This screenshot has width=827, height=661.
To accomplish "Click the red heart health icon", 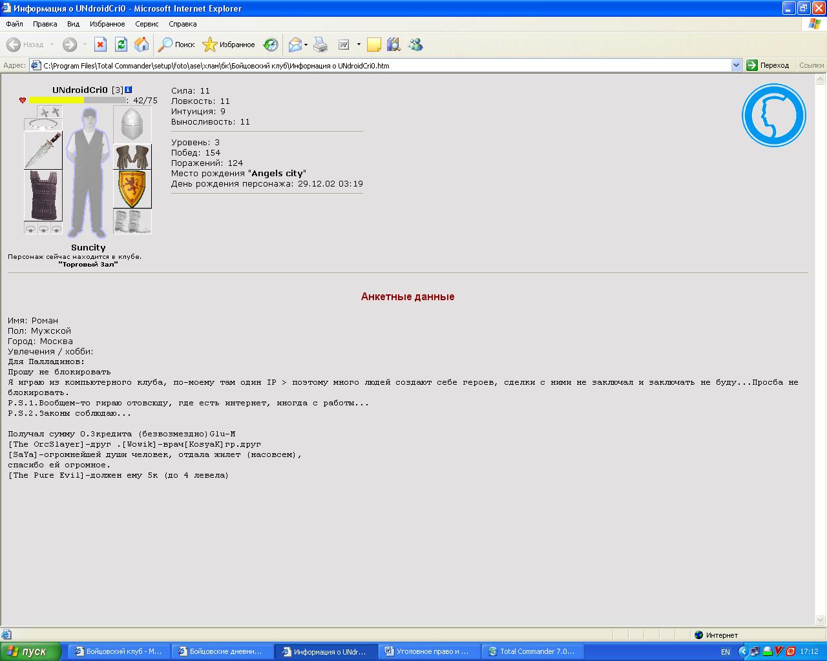I will (x=23, y=100).
